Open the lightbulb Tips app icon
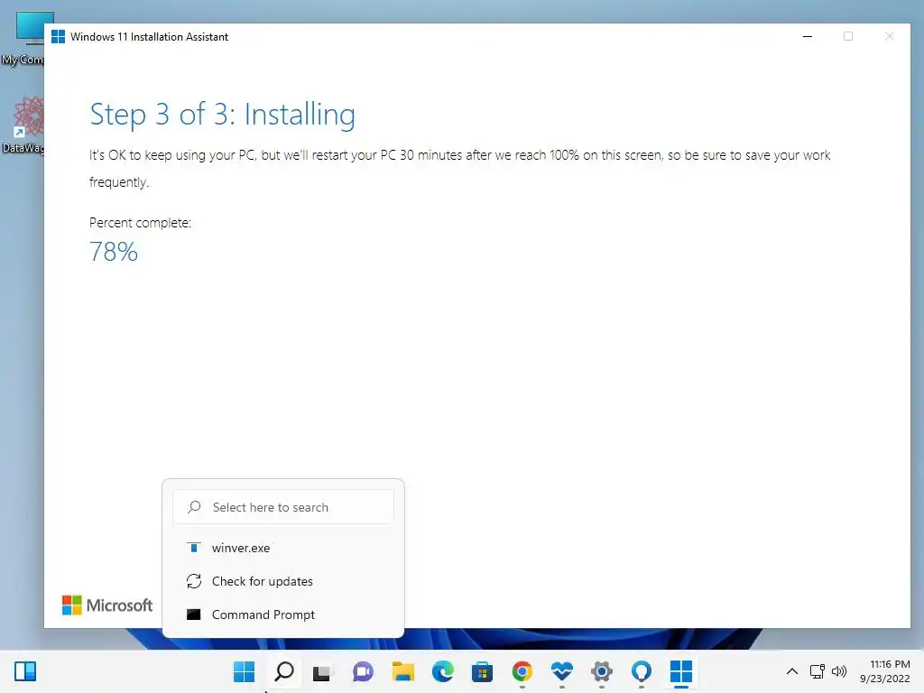The image size is (924, 693). click(642, 671)
